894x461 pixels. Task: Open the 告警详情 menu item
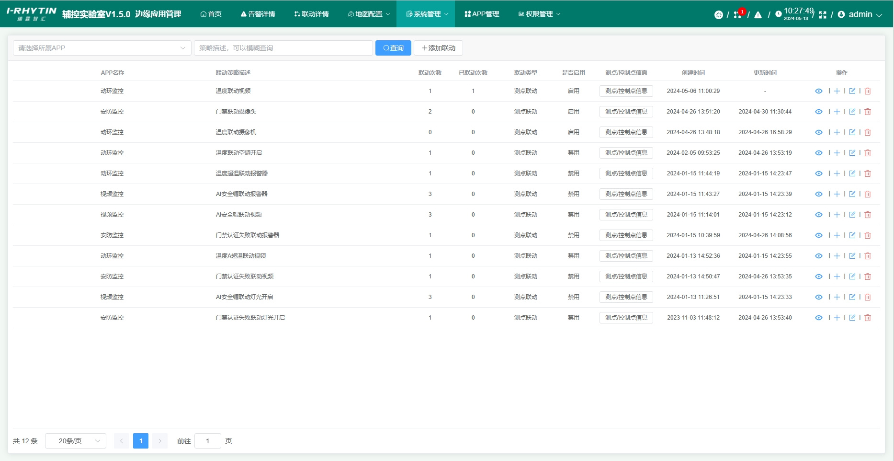click(258, 14)
